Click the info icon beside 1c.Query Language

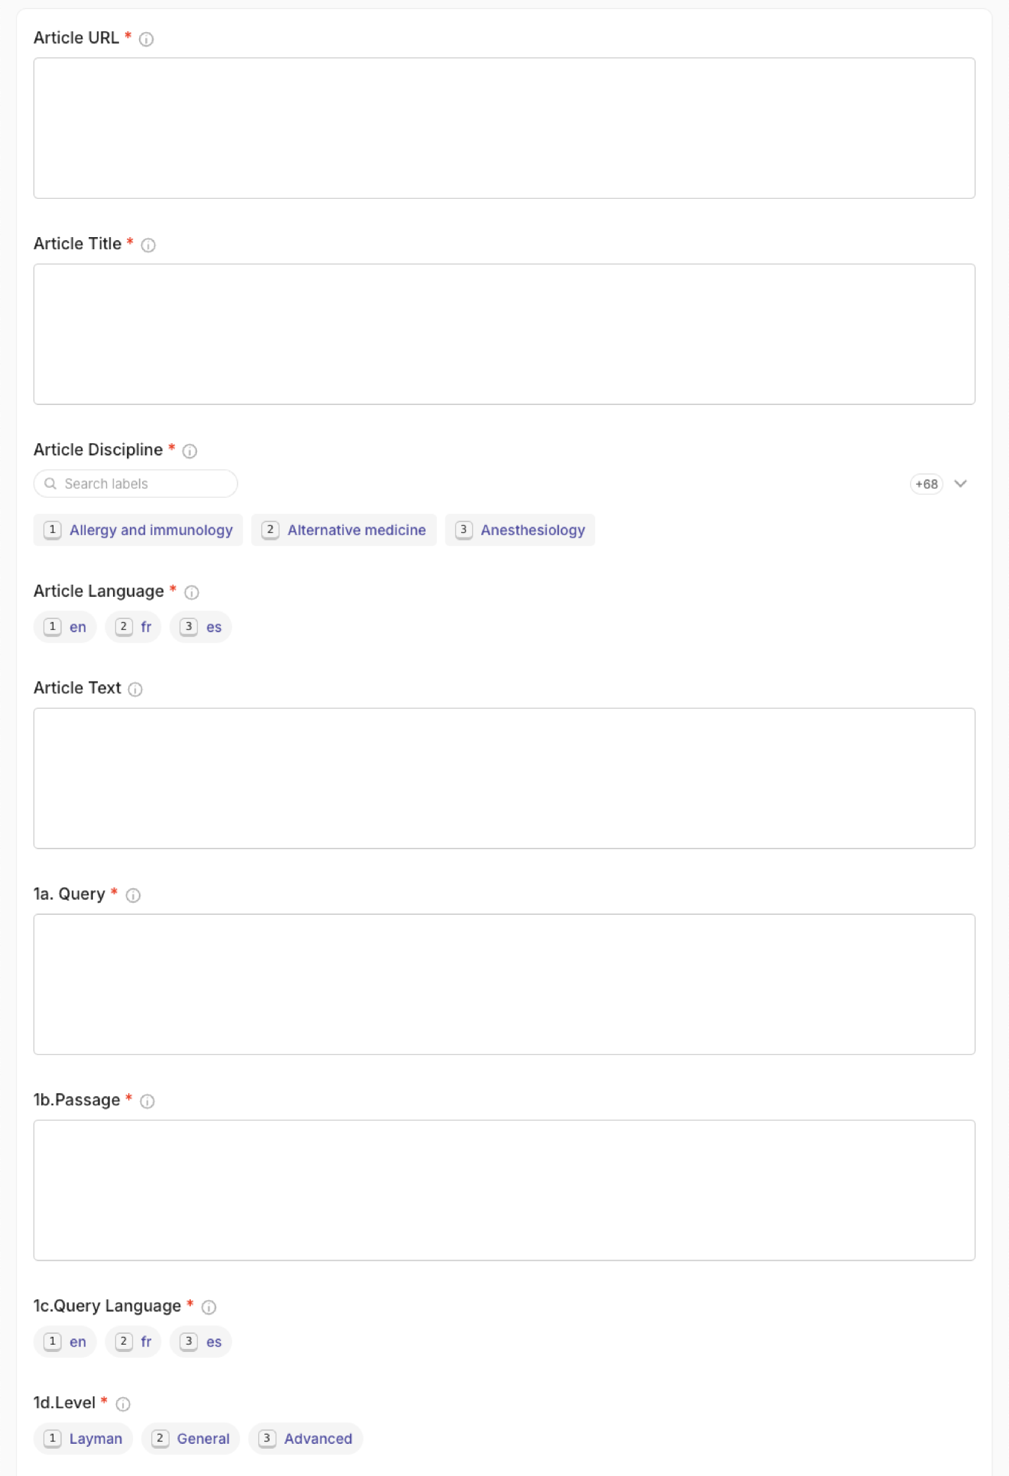click(209, 1306)
